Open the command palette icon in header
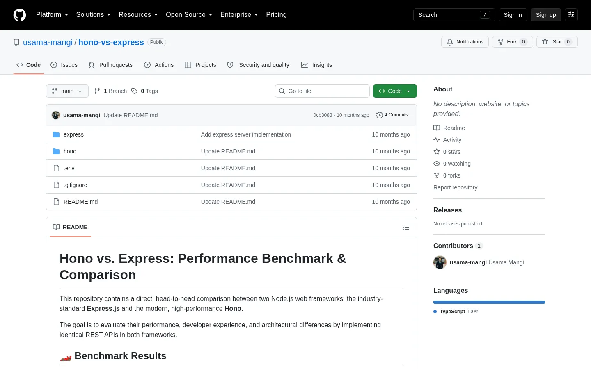The width and height of the screenshot is (591, 369). click(571, 15)
